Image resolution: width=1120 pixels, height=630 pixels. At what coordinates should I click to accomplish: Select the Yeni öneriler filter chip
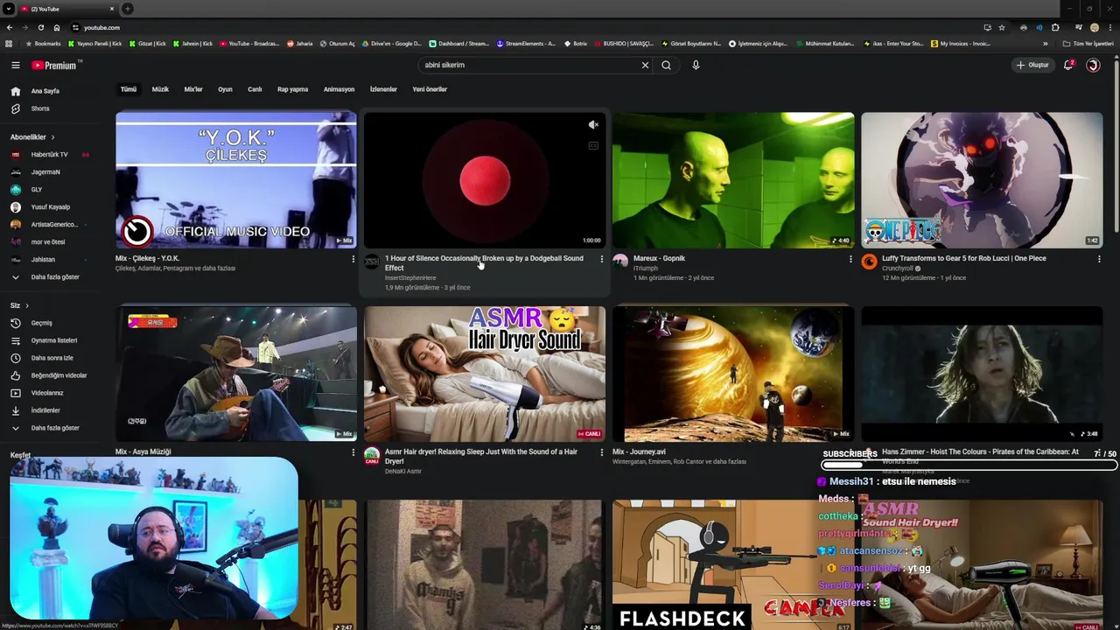click(x=430, y=89)
